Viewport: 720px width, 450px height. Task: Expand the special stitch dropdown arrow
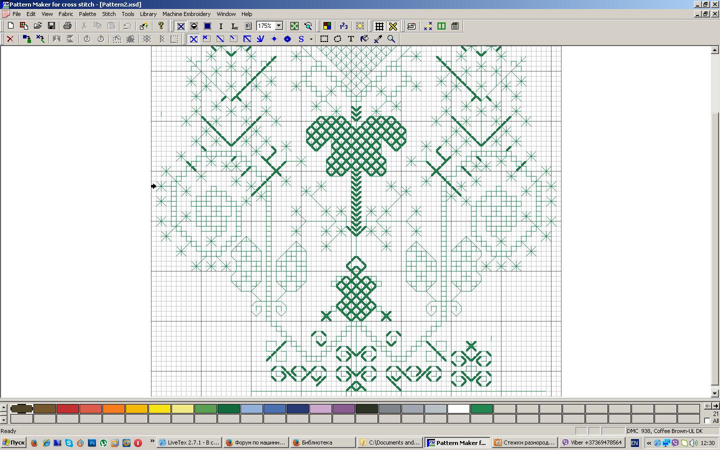(x=311, y=39)
